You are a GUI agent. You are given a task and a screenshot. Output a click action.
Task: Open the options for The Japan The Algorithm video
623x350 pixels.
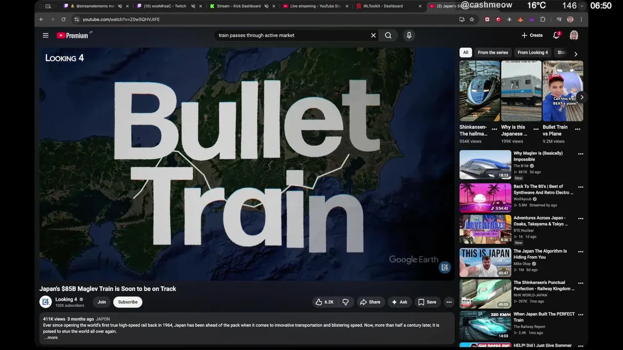coord(580,252)
